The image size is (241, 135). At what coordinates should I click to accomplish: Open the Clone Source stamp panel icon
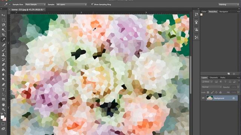pyautogui.click(x=196, y=30)
